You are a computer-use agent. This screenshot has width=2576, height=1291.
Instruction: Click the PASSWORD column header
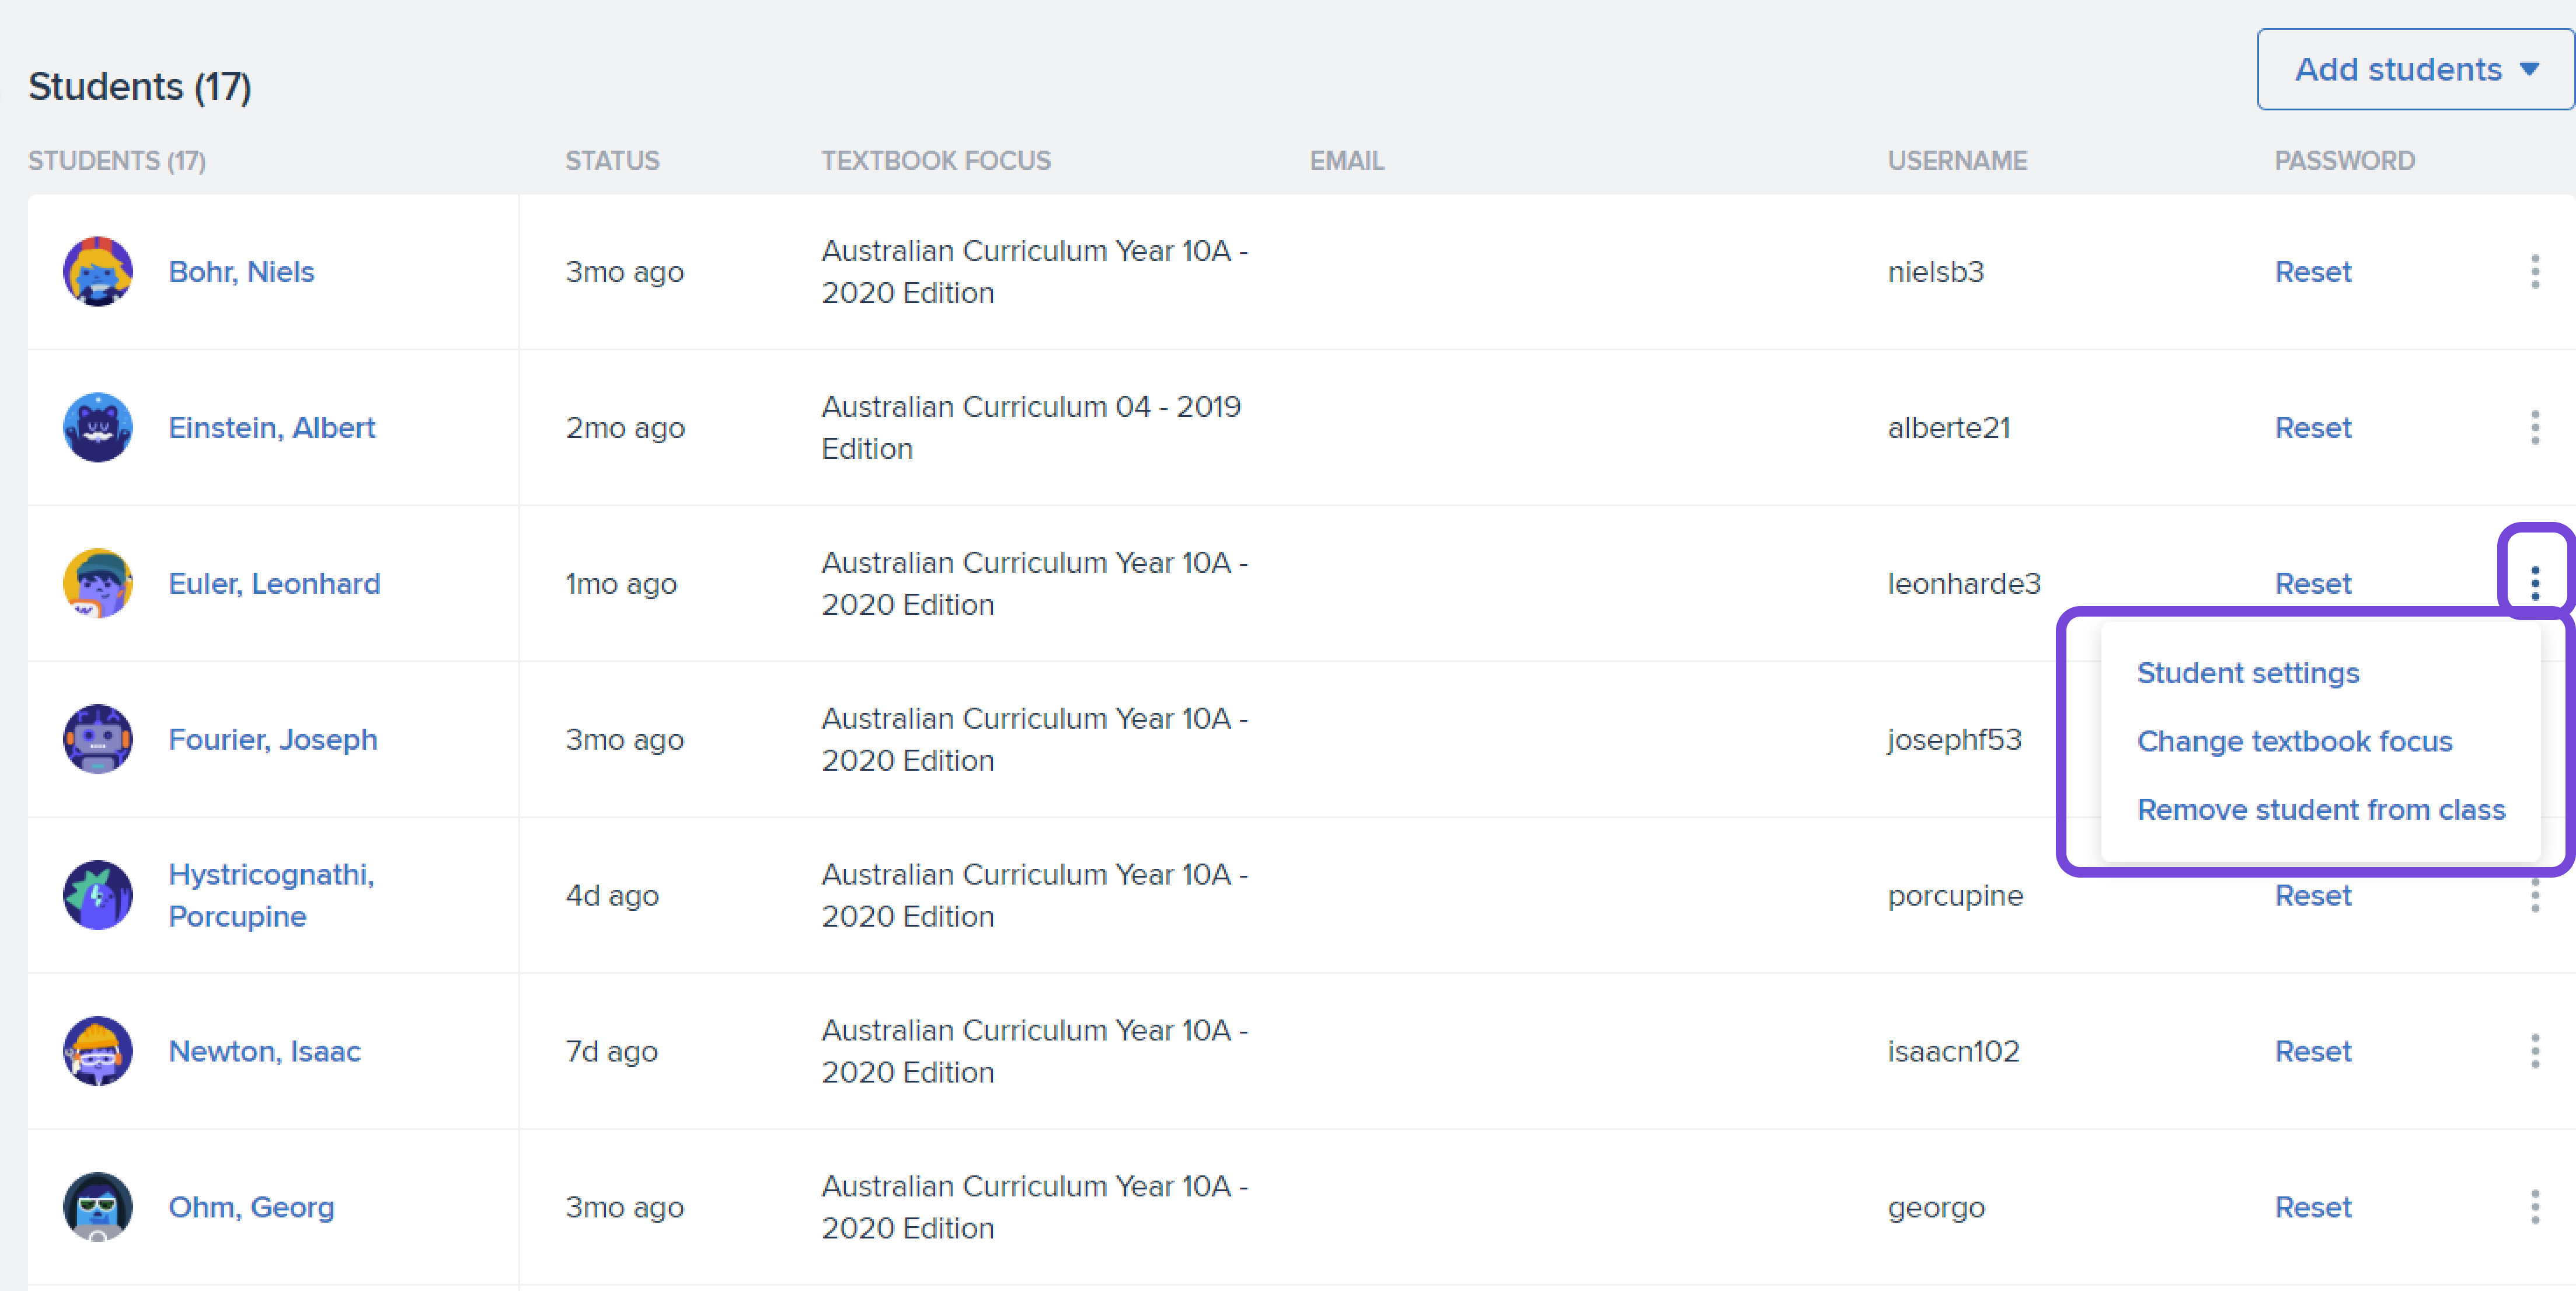point(2345,160)
